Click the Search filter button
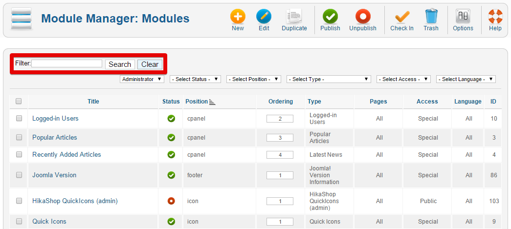The image size is (511, 229). (x=120, y=64)
